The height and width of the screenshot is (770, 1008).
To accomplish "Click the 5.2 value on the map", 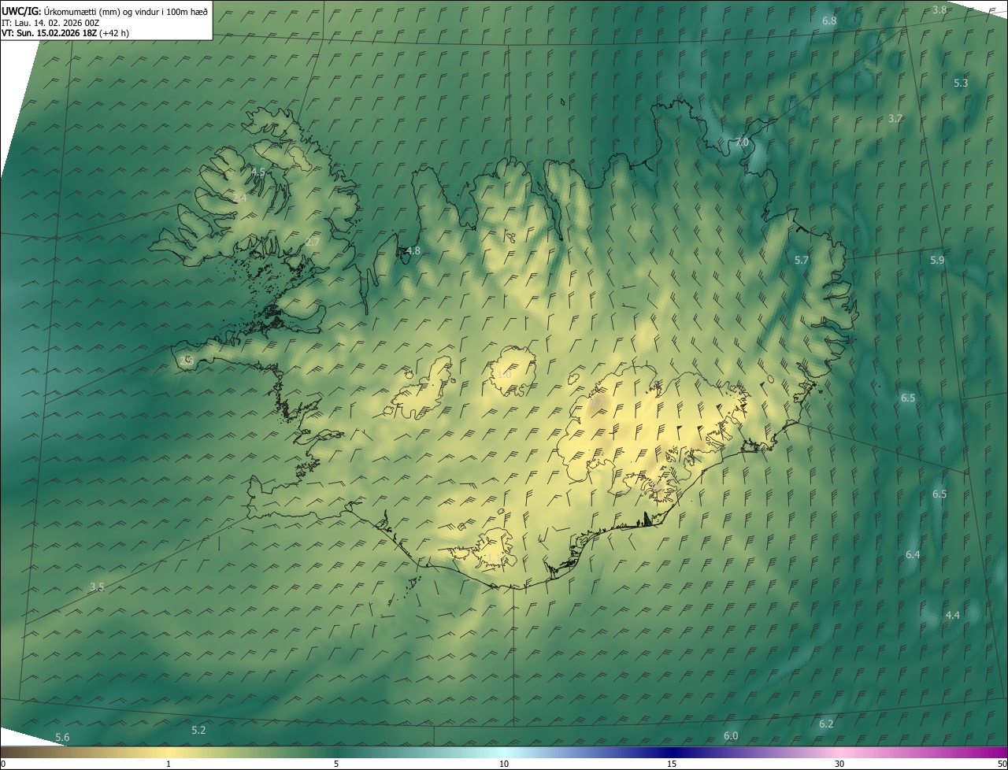I will (x=198, y=731).
